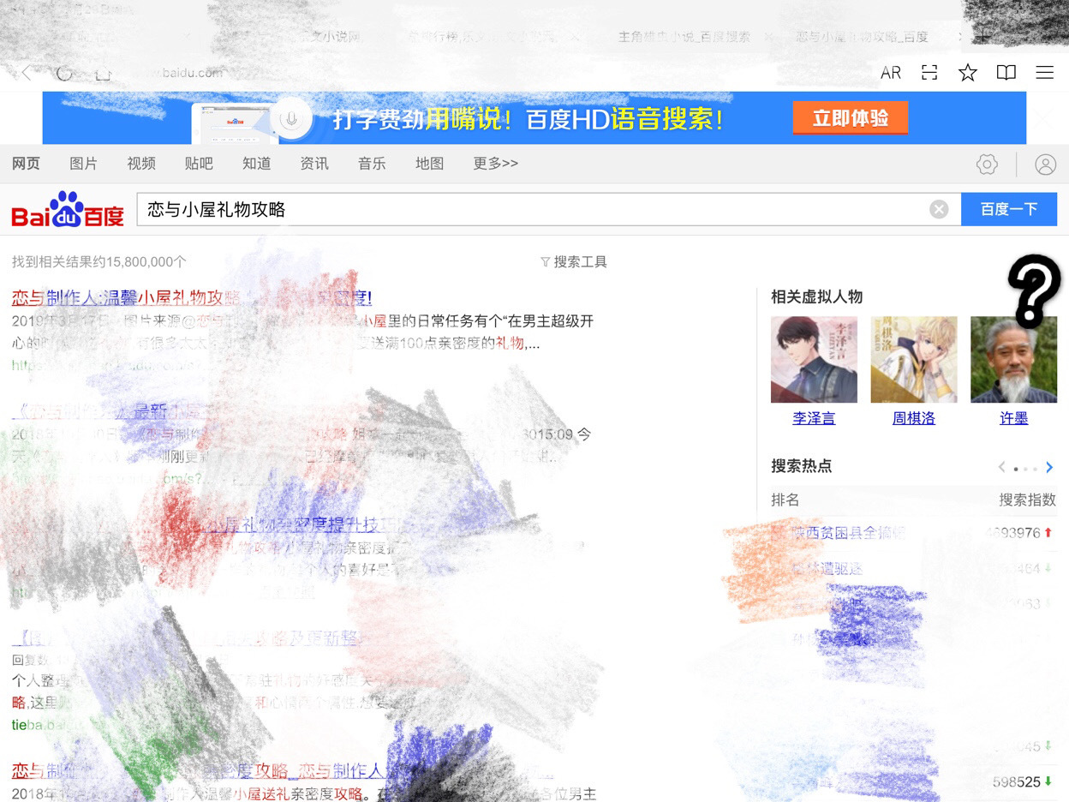Open first result 恋与制作人:温馨小屋礼物攻略
Viewport: 1069px width, 802px height.
tap(192, 298)
